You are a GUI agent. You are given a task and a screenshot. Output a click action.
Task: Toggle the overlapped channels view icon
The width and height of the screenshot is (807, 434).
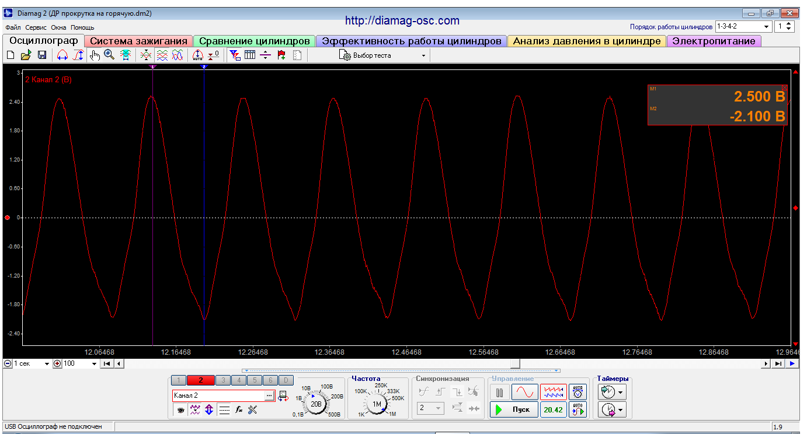pos(178,55)
